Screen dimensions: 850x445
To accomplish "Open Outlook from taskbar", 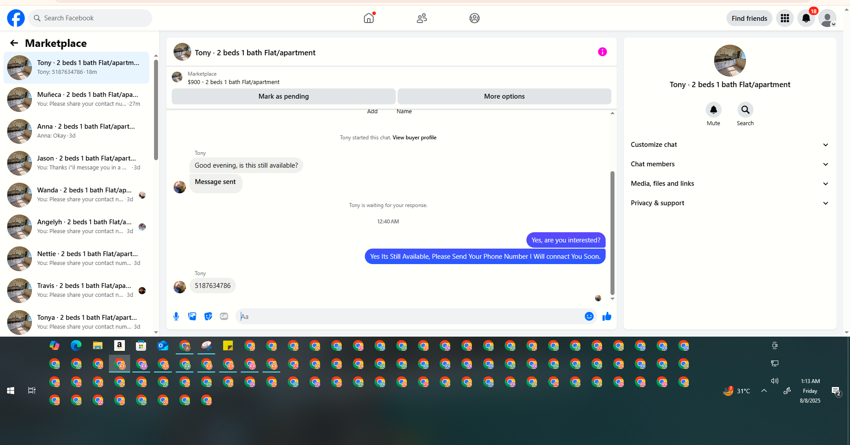I will [x=163, y=345].
